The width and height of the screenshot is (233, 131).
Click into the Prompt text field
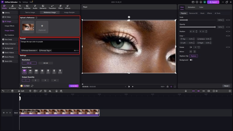tap(50, 44)
